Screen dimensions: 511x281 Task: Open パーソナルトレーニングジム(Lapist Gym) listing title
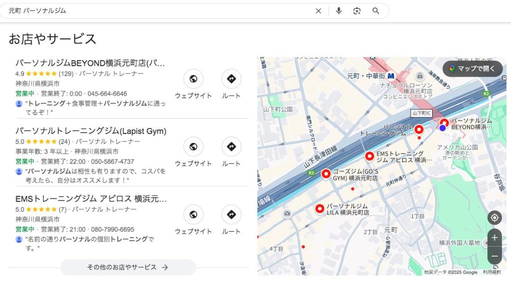click(91, 131)
